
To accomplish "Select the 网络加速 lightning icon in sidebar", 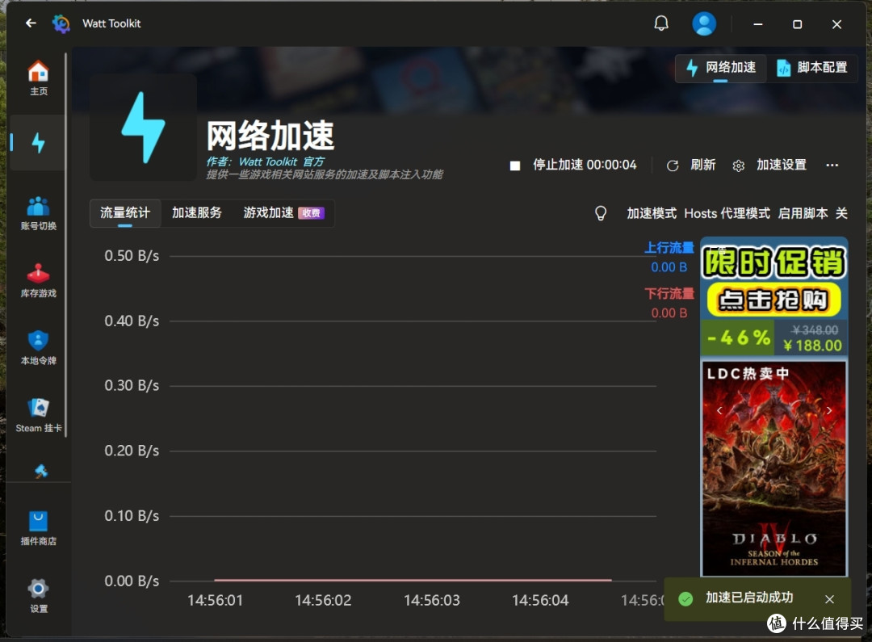I will click(x=38, y=143).
